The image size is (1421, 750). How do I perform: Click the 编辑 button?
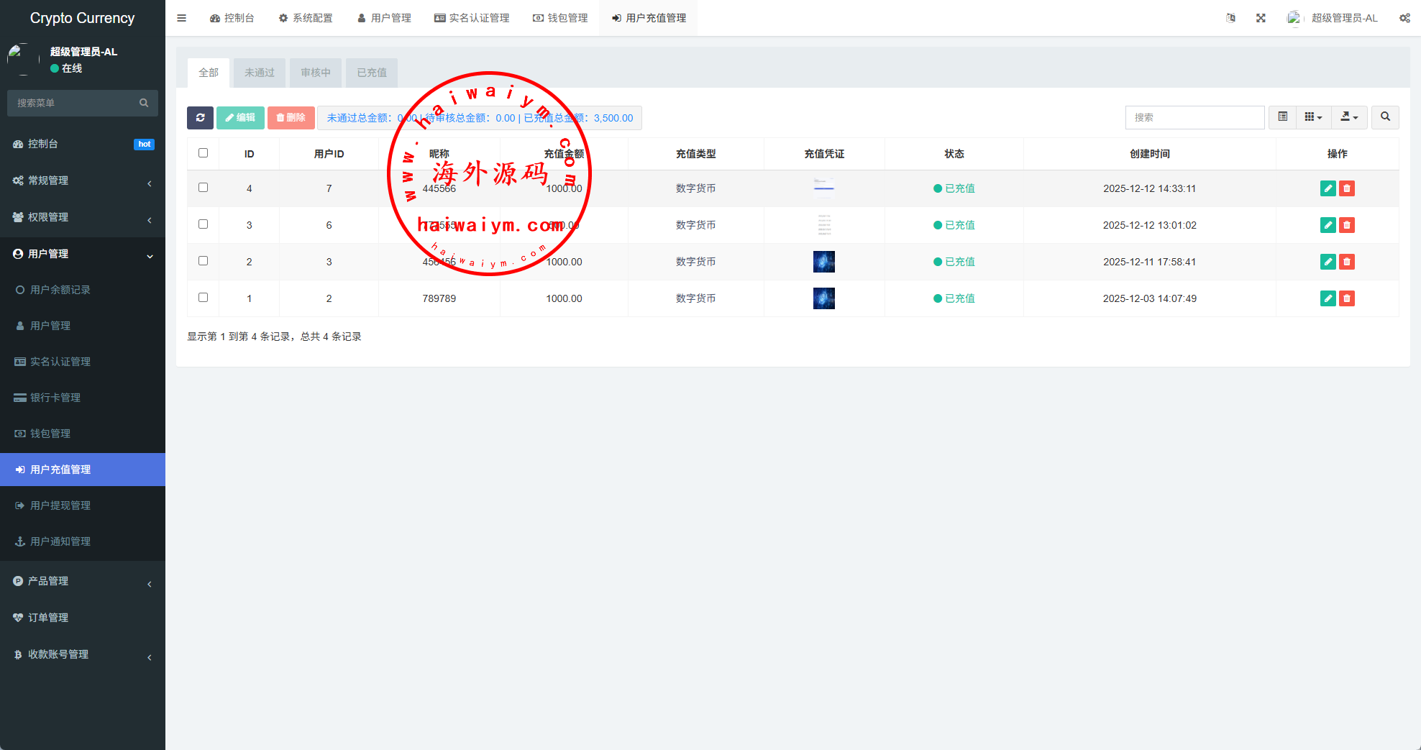point(240,118)
